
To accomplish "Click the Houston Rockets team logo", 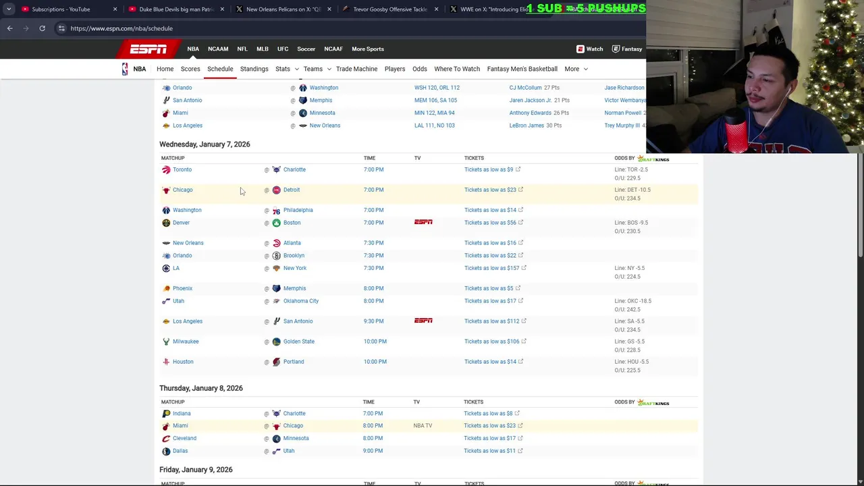I will (x=166, y=362).
